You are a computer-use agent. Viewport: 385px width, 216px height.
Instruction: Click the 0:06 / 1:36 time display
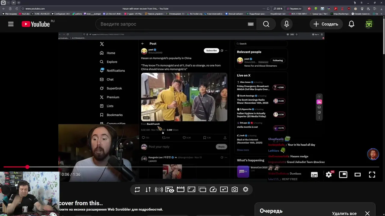pyautogui.click(x=71, y=175)
